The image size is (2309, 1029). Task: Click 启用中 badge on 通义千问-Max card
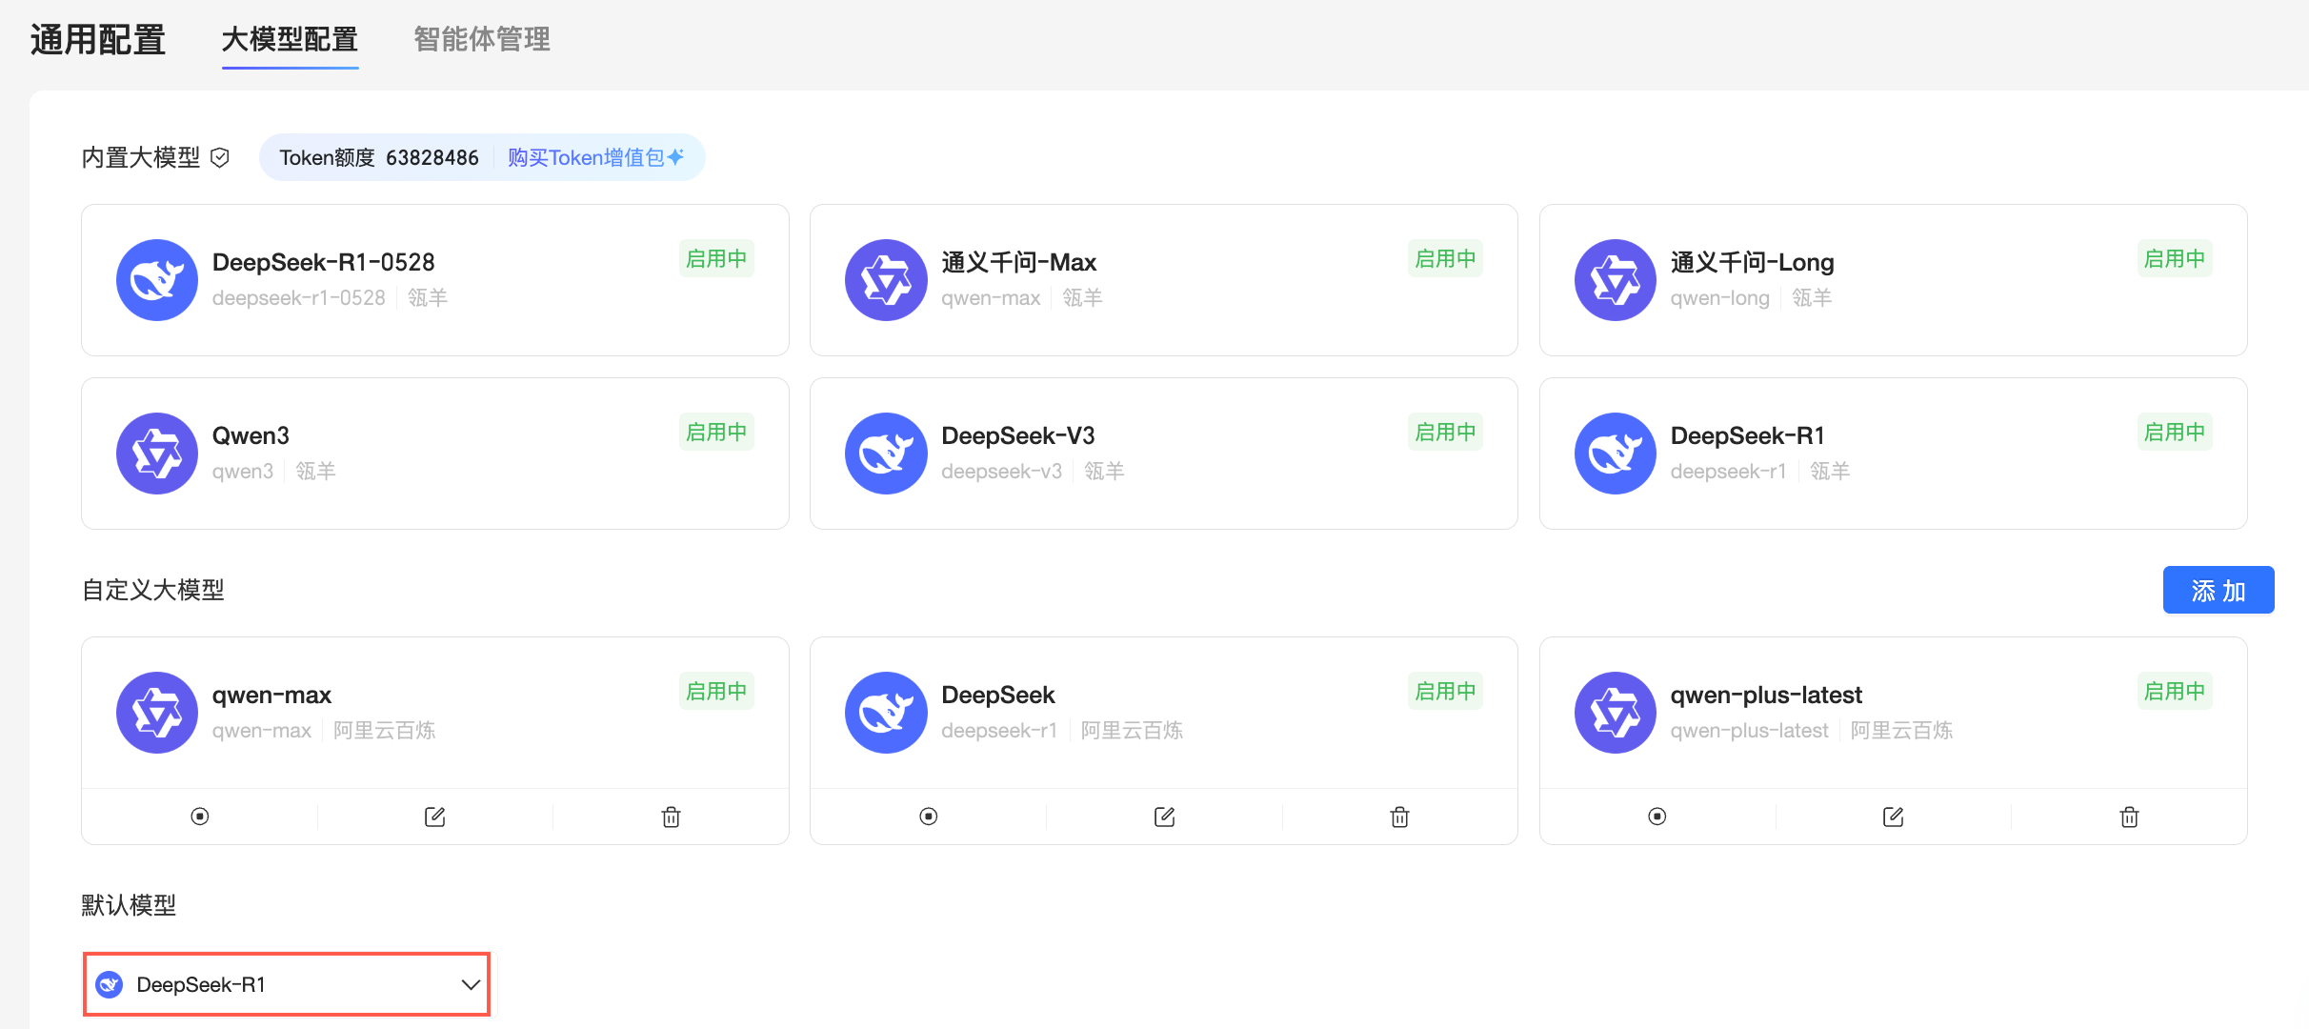coord(1444,259)
